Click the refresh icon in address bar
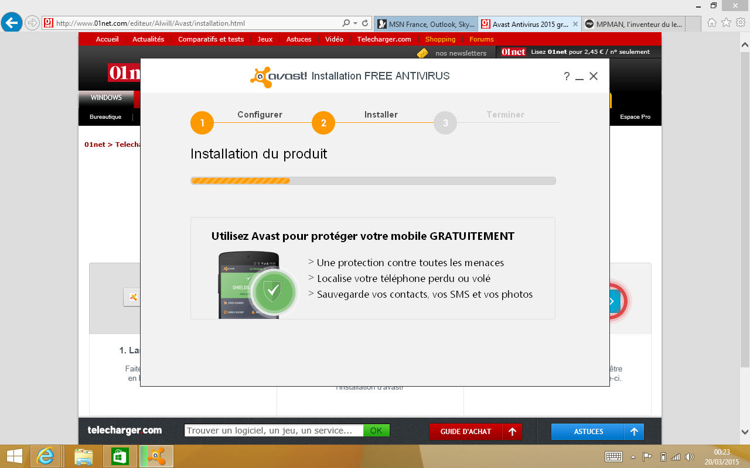The width and height of the screenshot is (750, 468). click(x=365, y=23)
